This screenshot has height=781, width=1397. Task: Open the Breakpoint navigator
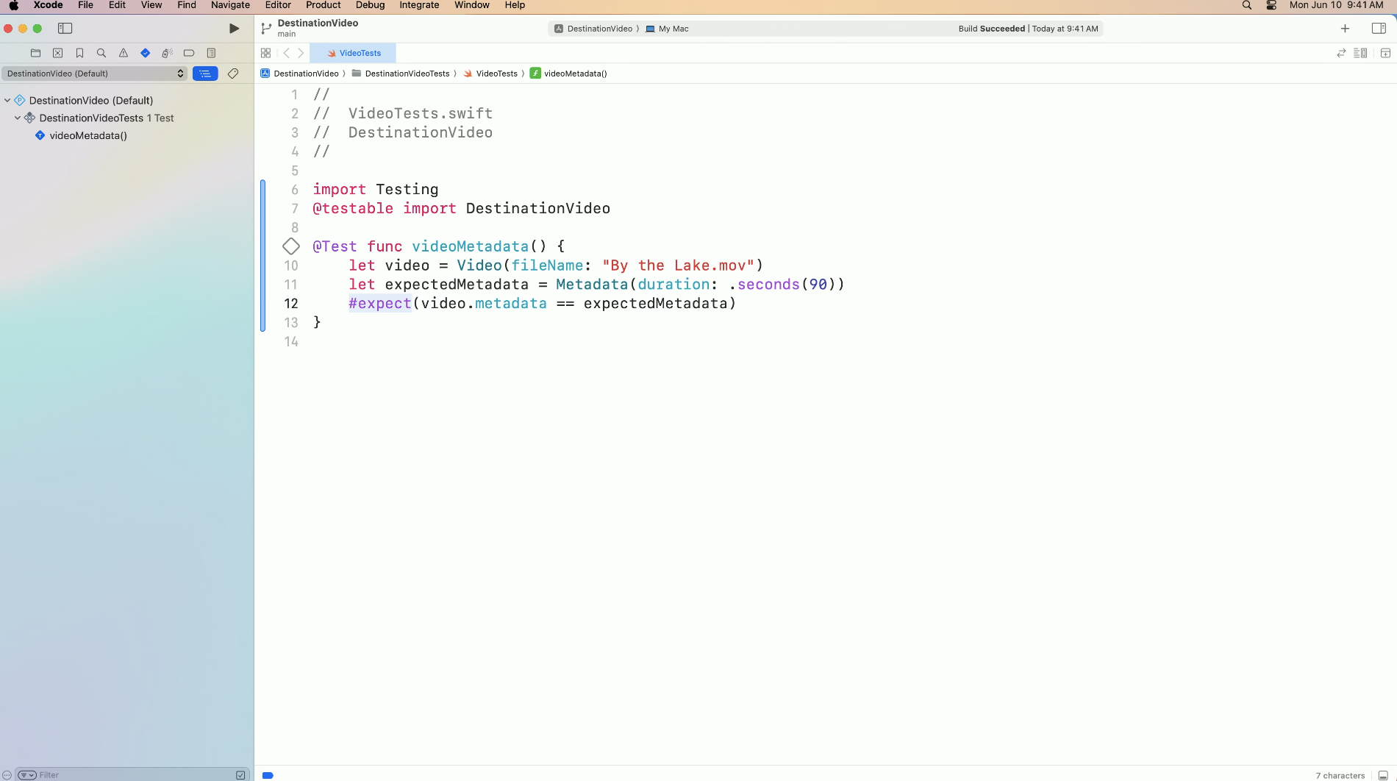(189, 53)
